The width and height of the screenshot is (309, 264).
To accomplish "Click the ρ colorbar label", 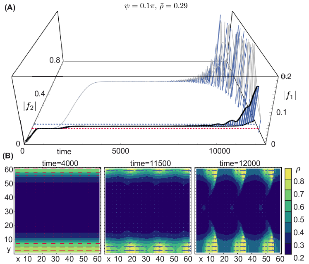I will pyautogui.click(x=298, y=170).
